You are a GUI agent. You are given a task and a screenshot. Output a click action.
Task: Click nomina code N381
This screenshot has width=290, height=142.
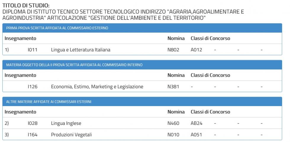click(x=173, y=87)
